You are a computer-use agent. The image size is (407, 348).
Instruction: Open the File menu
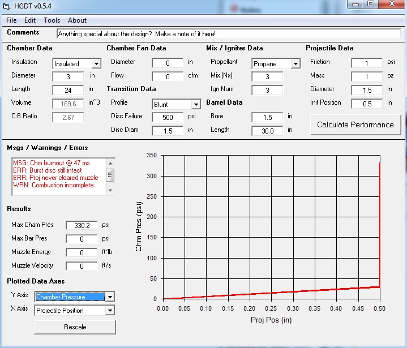(11, 20)
